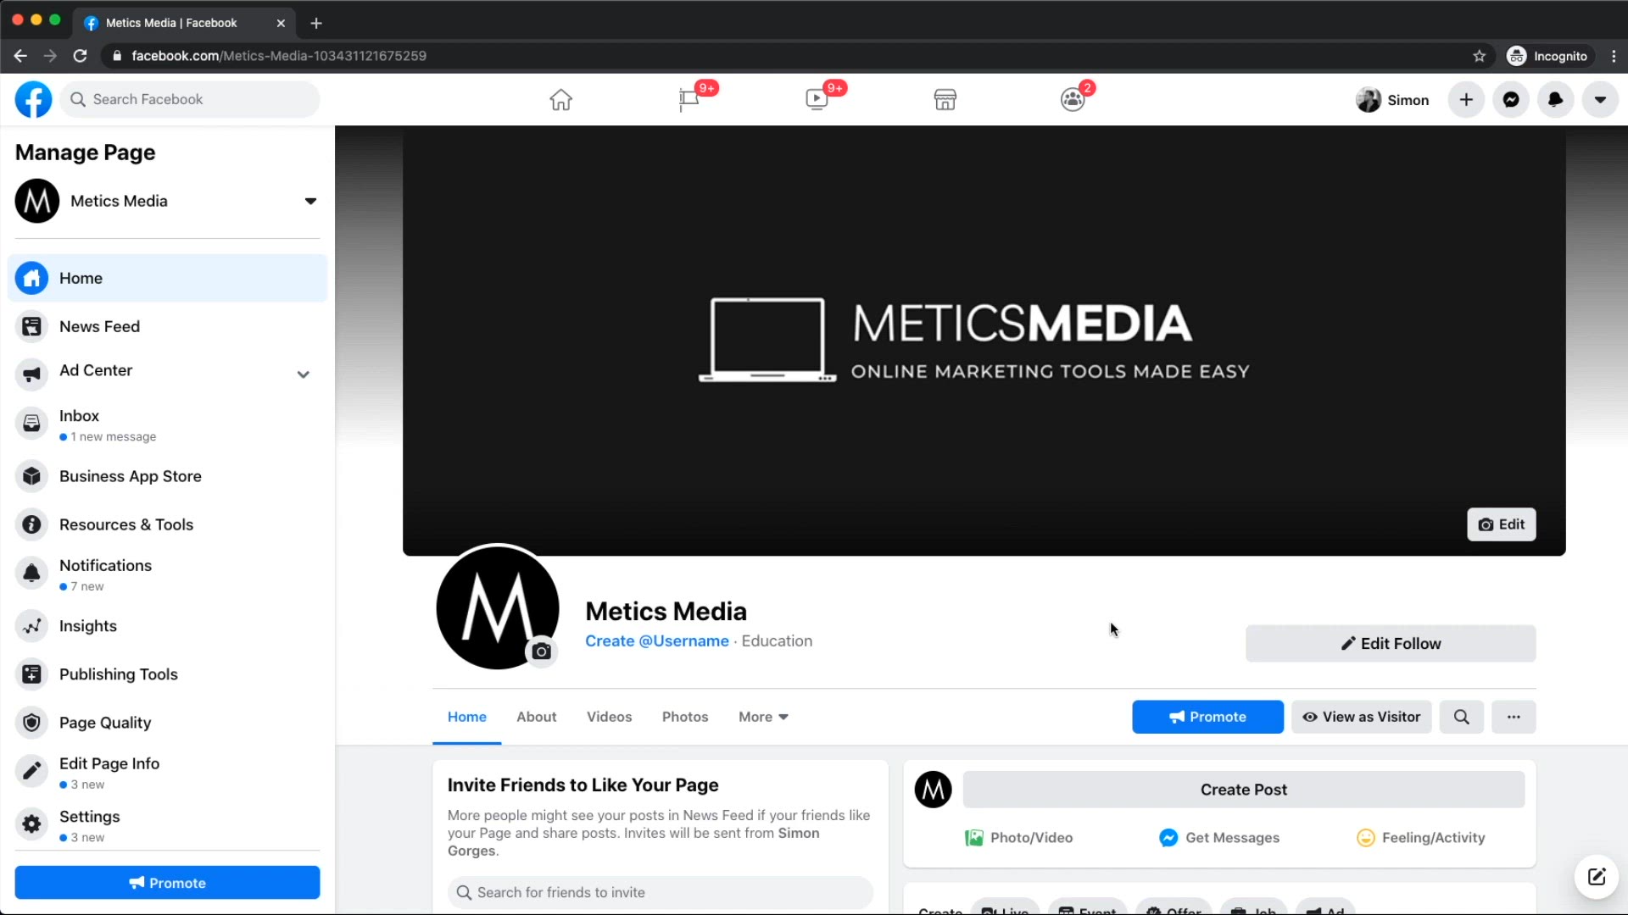Click the Metics Media profile picture
The width and height of the screenshot is (1628, 915).
tap(498, 607)
